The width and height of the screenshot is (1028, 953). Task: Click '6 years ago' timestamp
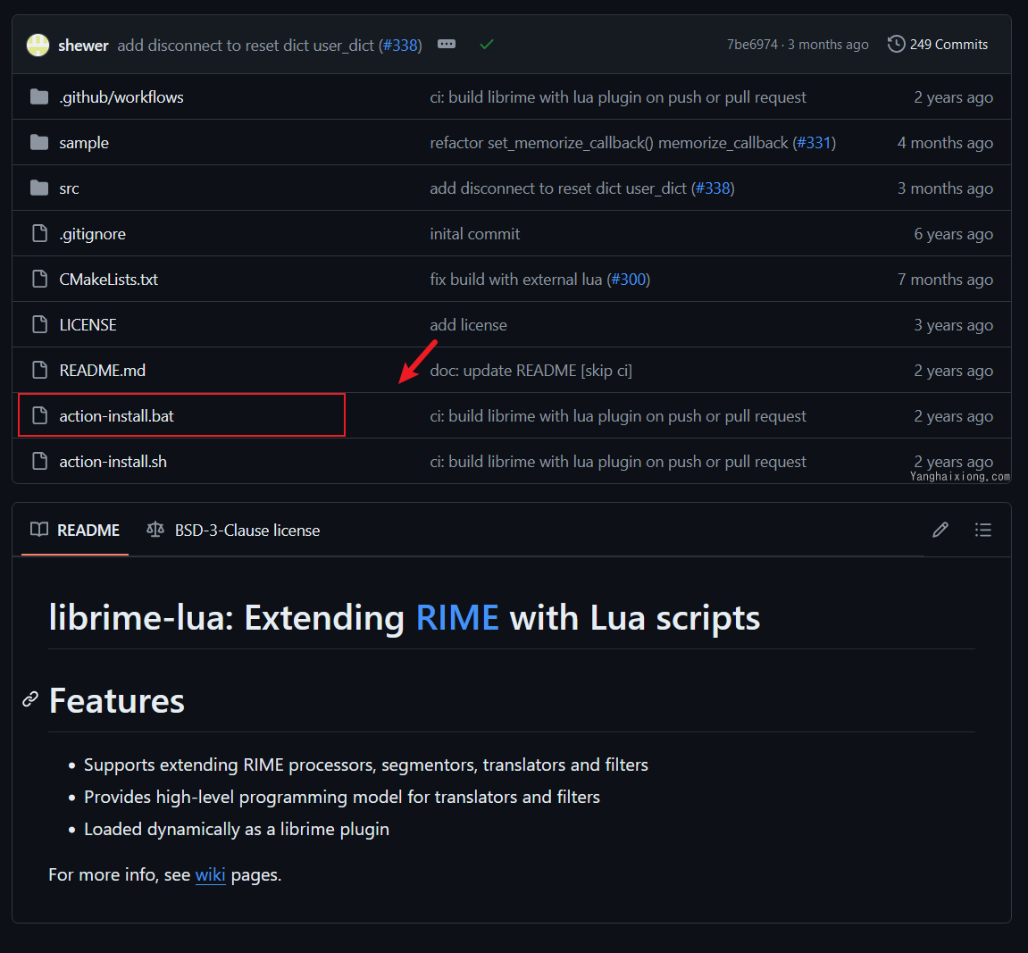tap(953, 234)
